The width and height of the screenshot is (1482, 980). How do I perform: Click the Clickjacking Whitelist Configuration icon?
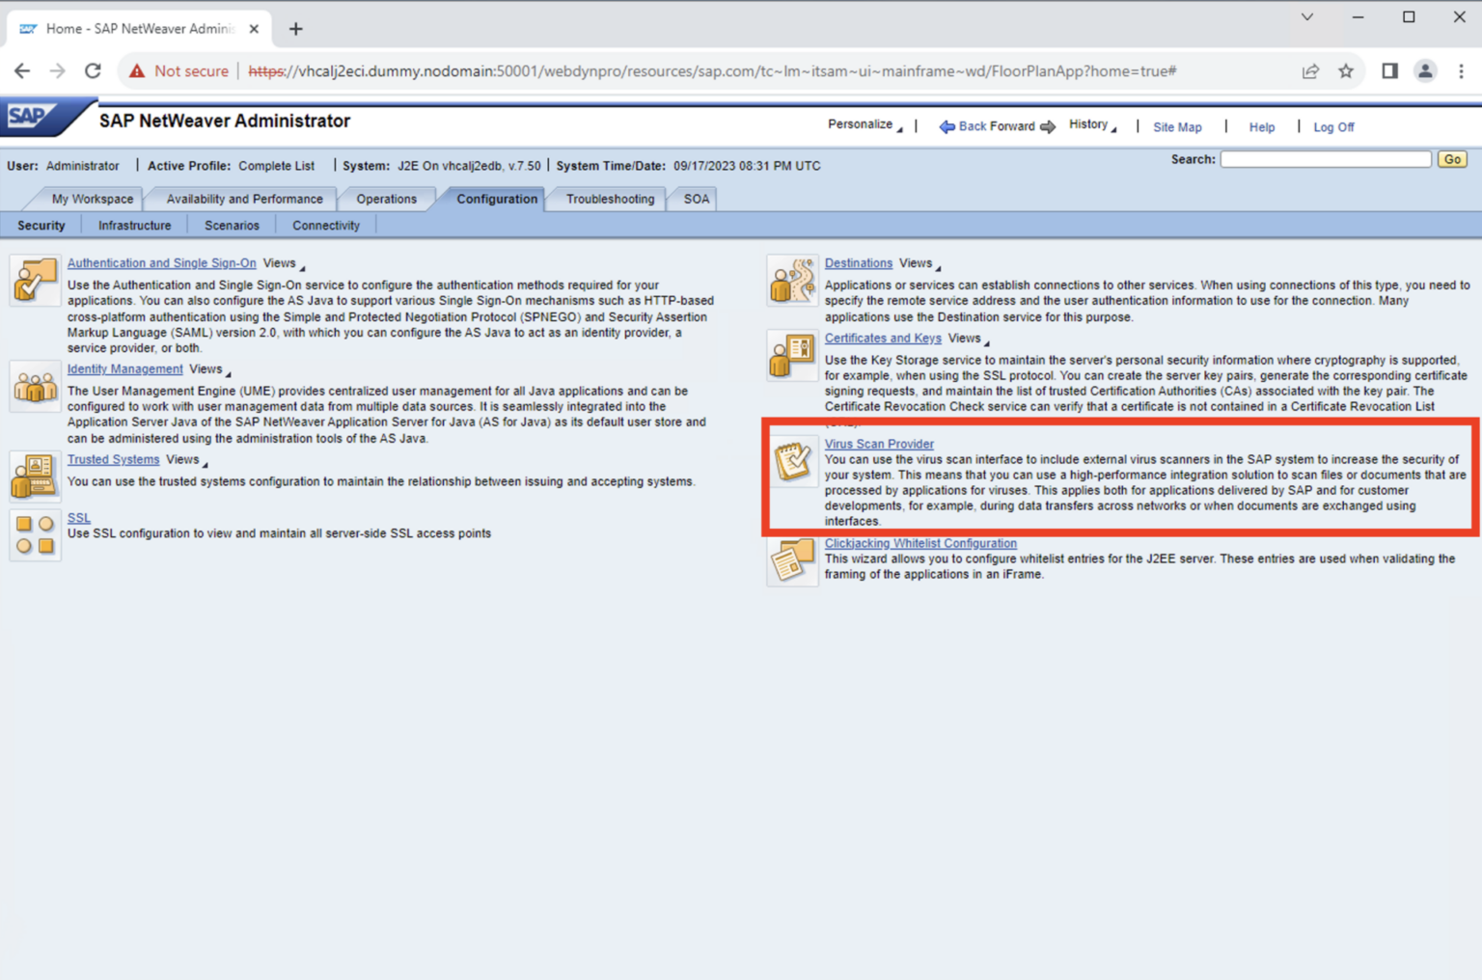791,559
